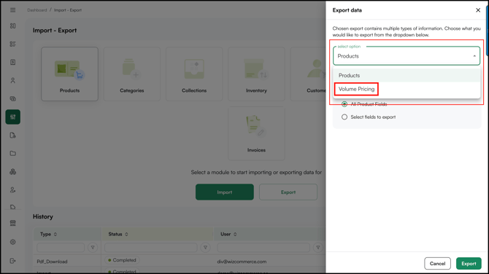Click the Status filter input field

151,248
